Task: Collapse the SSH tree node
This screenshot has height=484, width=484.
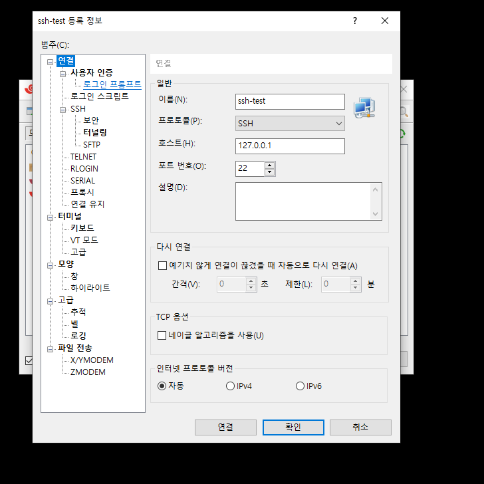Action: tap(62, 110)
